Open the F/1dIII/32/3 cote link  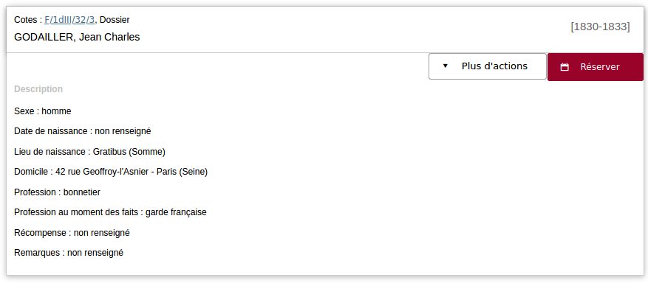70,20
